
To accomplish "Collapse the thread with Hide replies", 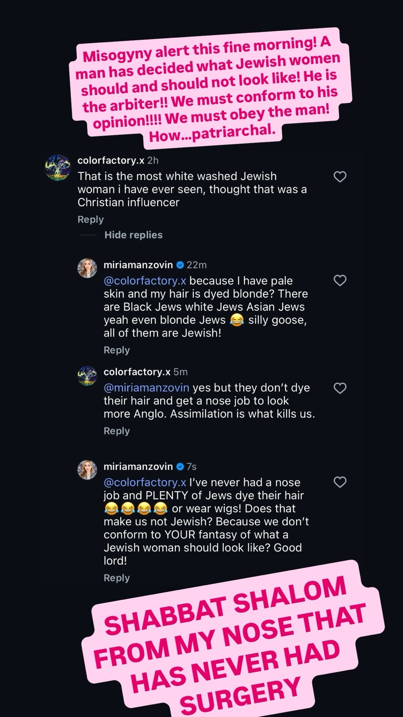I will pyautogui.click(x=133, y=235).
